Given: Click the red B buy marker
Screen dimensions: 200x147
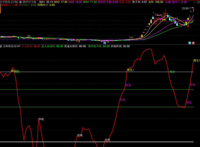Looking at the screenshot, I should coord(188,26).
